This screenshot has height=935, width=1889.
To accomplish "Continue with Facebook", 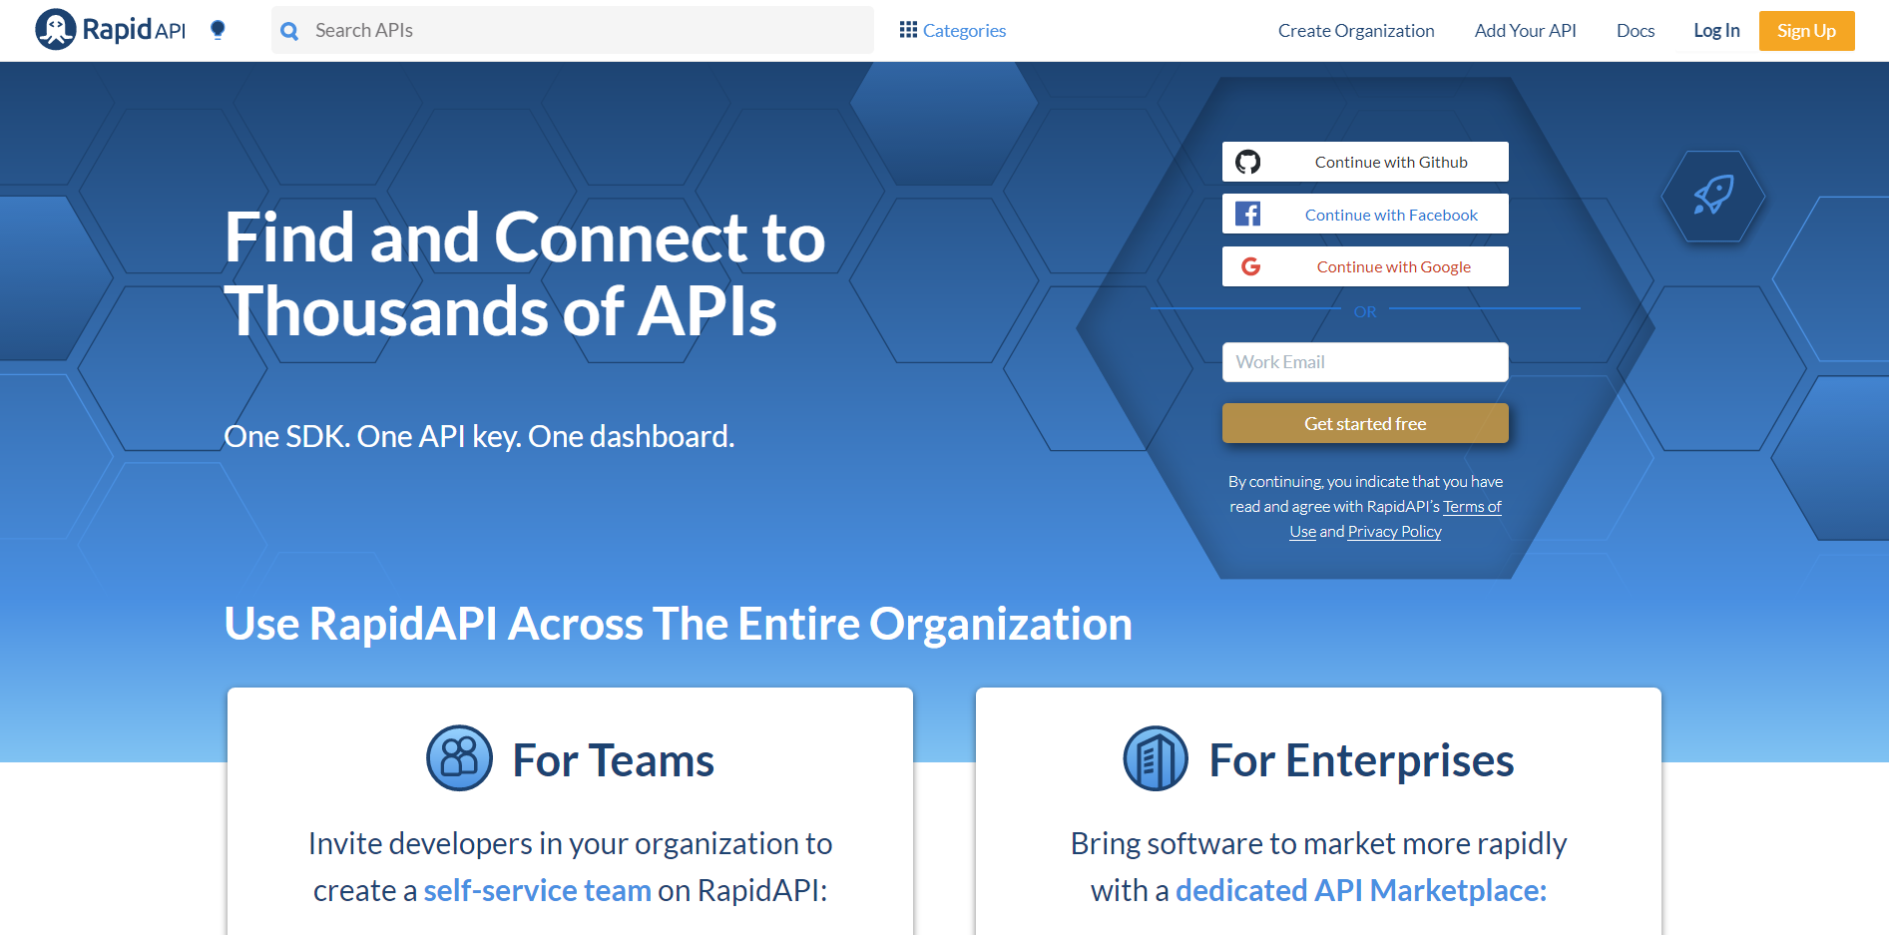I will (x=1365, y=214).
